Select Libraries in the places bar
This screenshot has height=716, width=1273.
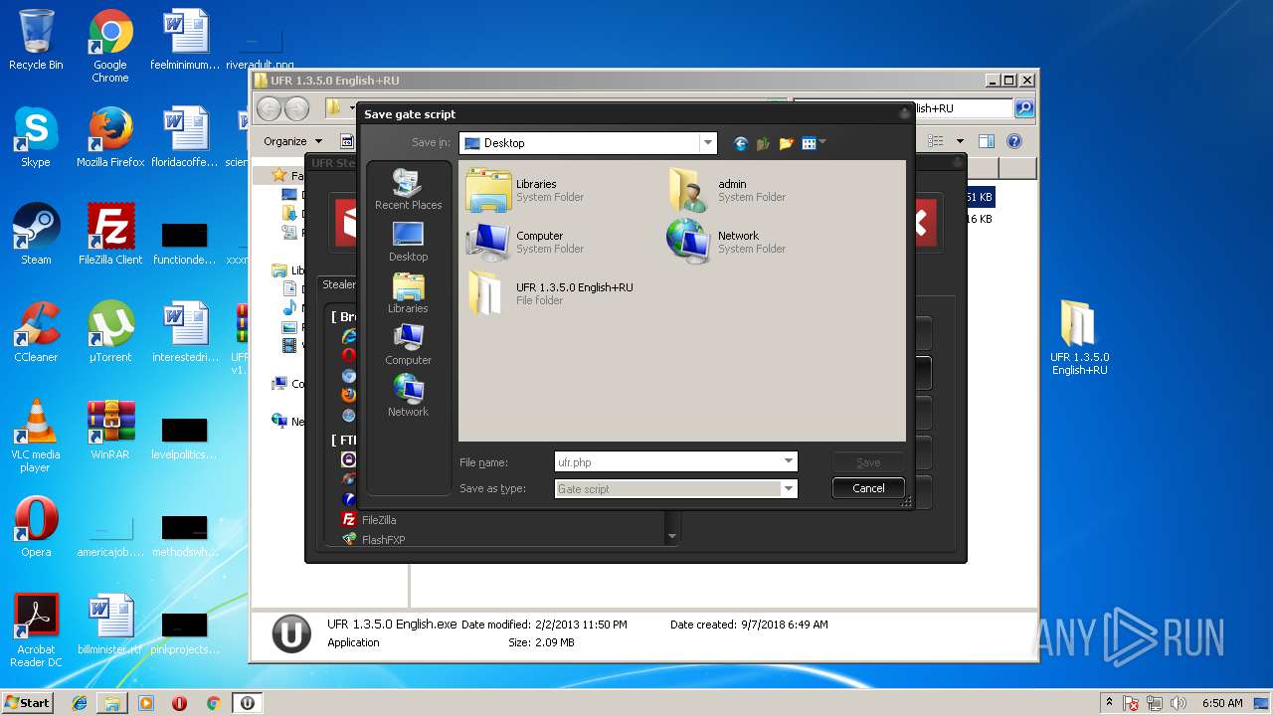click(408, 293)
